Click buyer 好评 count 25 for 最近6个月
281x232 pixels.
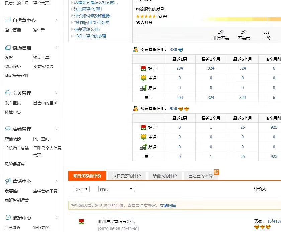pyautogui.click(x=243, y=127)
